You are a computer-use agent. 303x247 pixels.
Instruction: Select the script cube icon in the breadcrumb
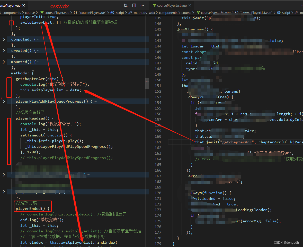(x=112, y=12)
